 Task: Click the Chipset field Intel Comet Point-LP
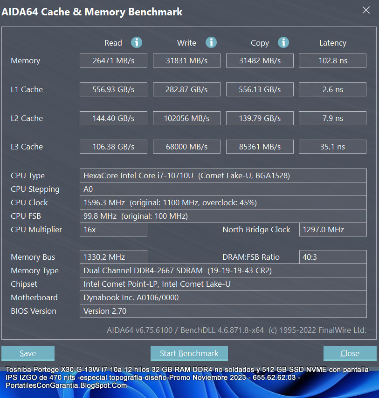coord(223,284)
